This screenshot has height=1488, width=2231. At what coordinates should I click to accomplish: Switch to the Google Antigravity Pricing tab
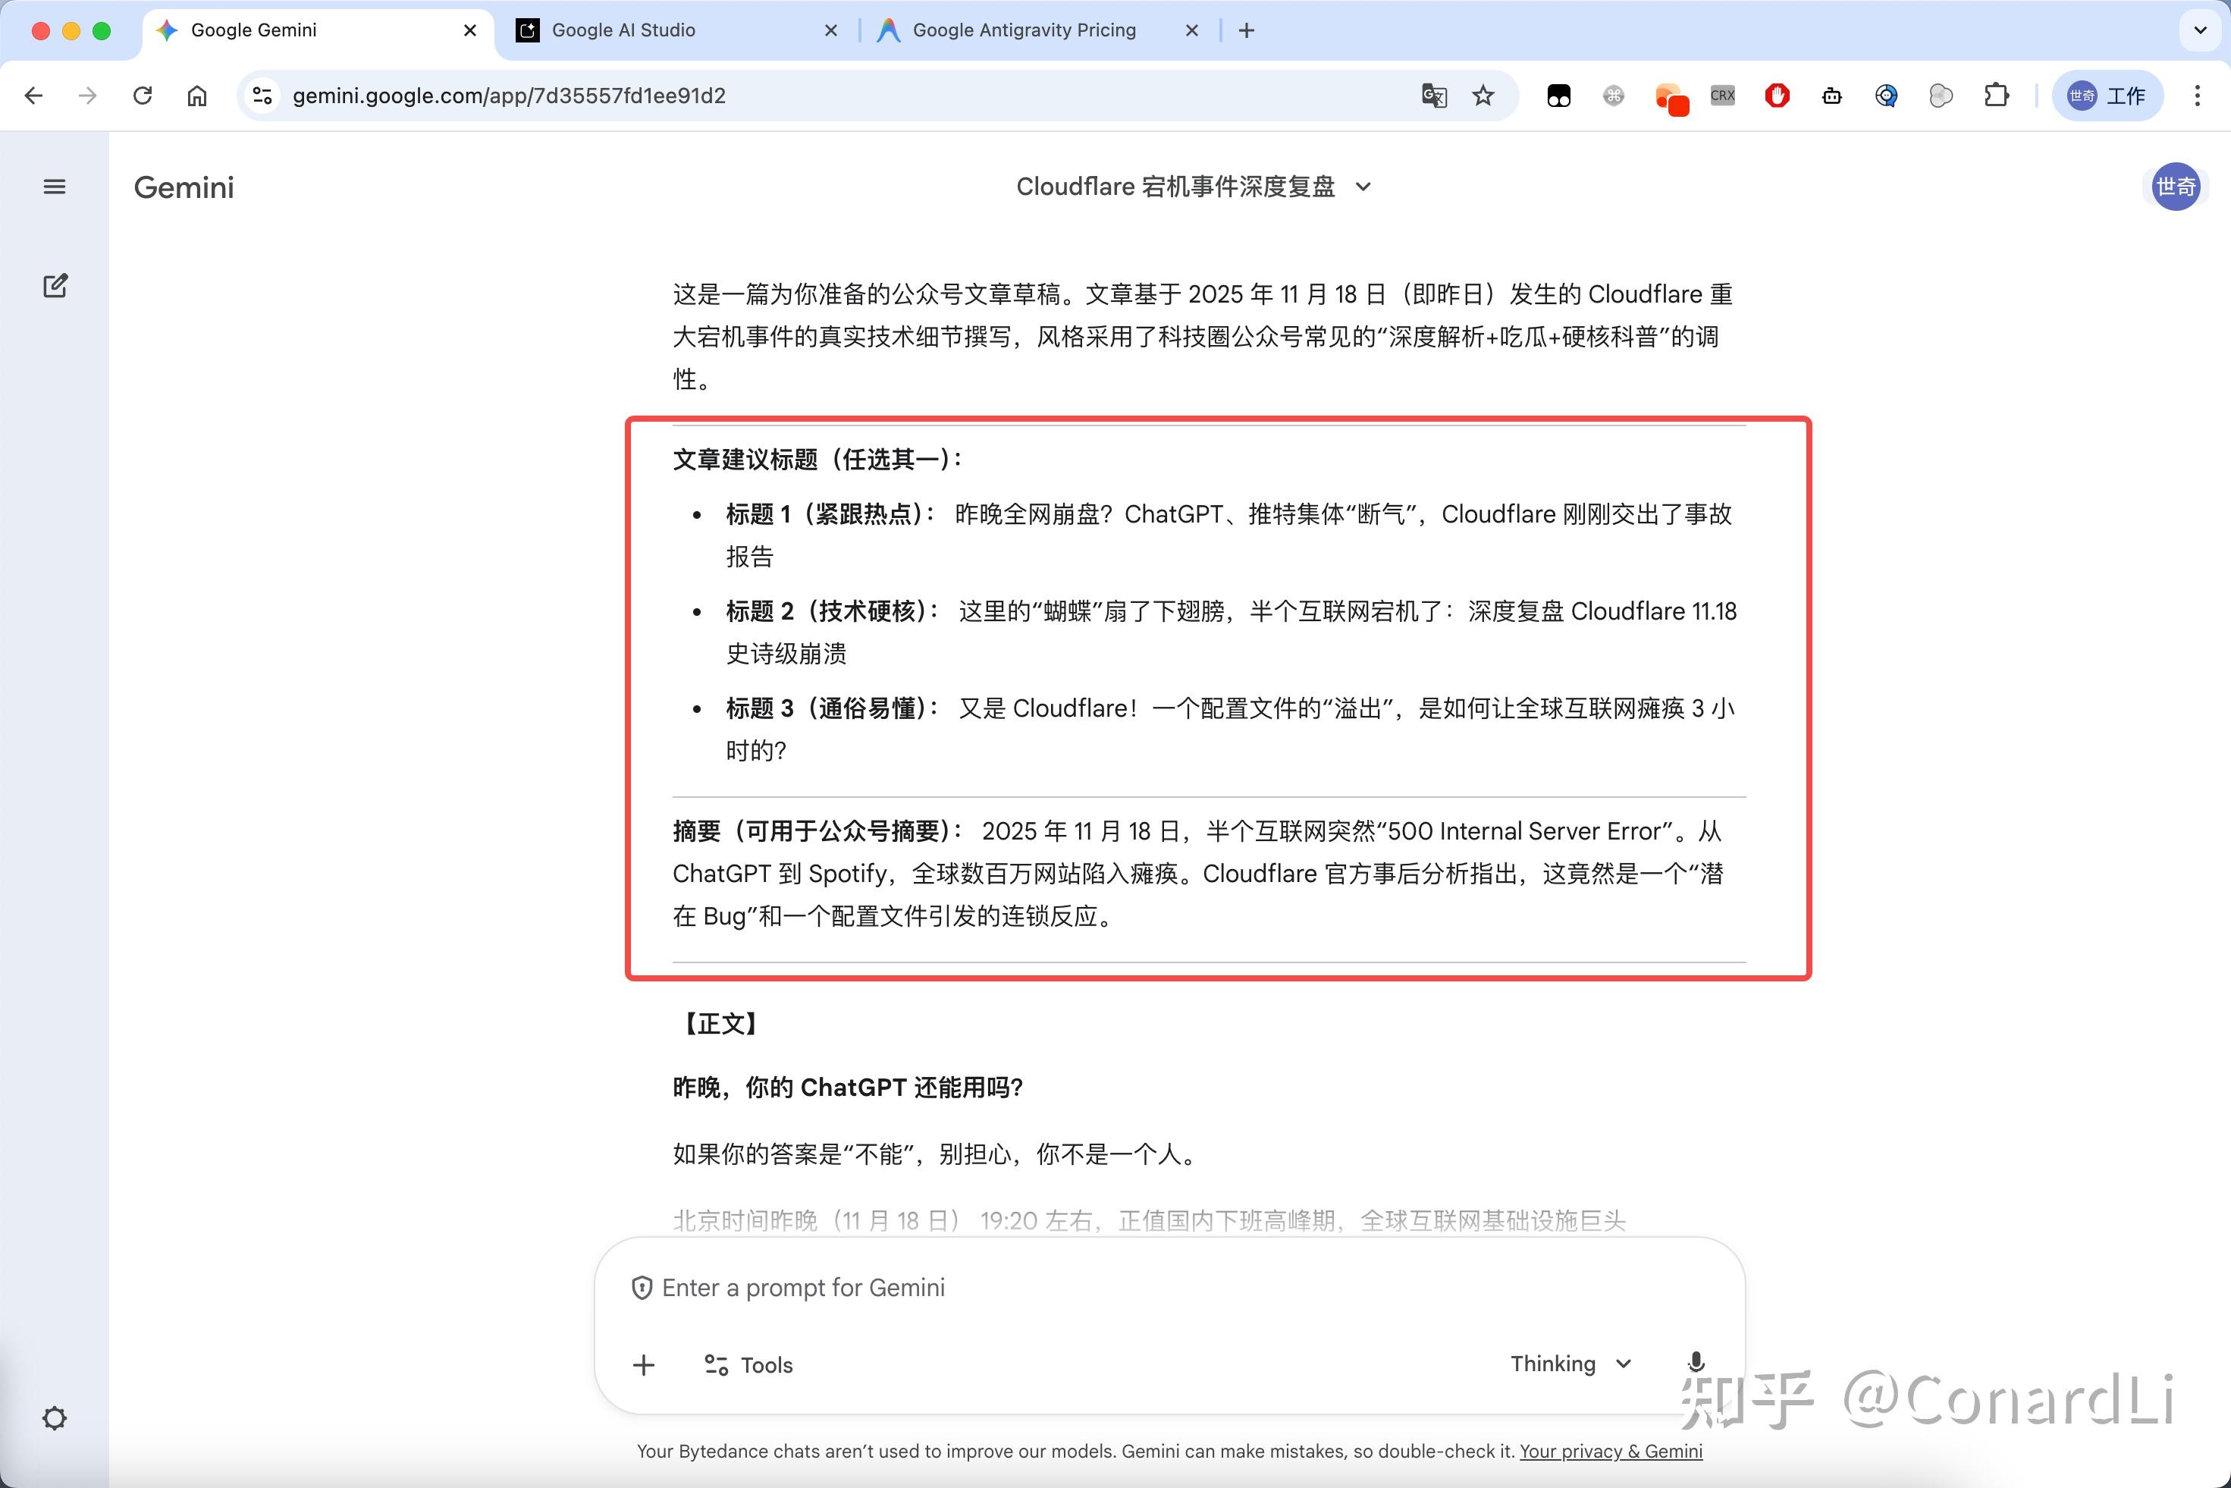click(1023, 30)
